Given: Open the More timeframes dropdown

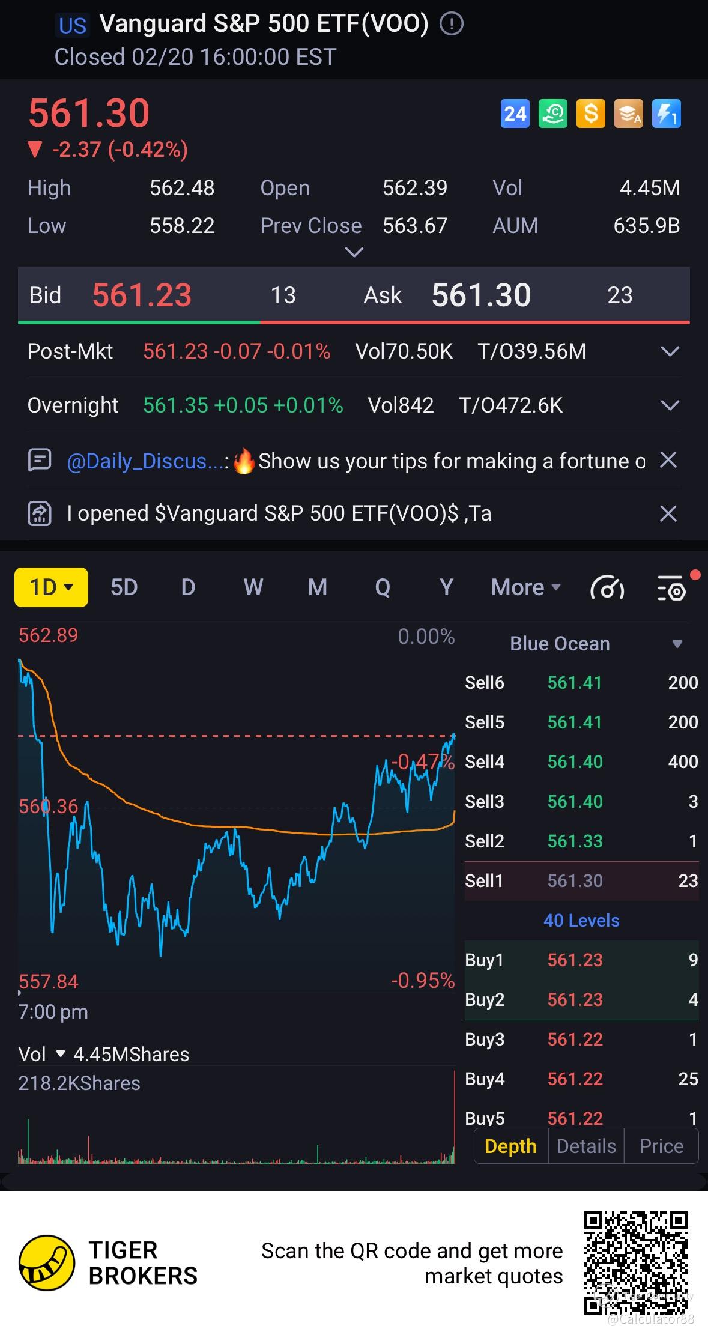Looking at the screenshot, I should click(525, 587).
